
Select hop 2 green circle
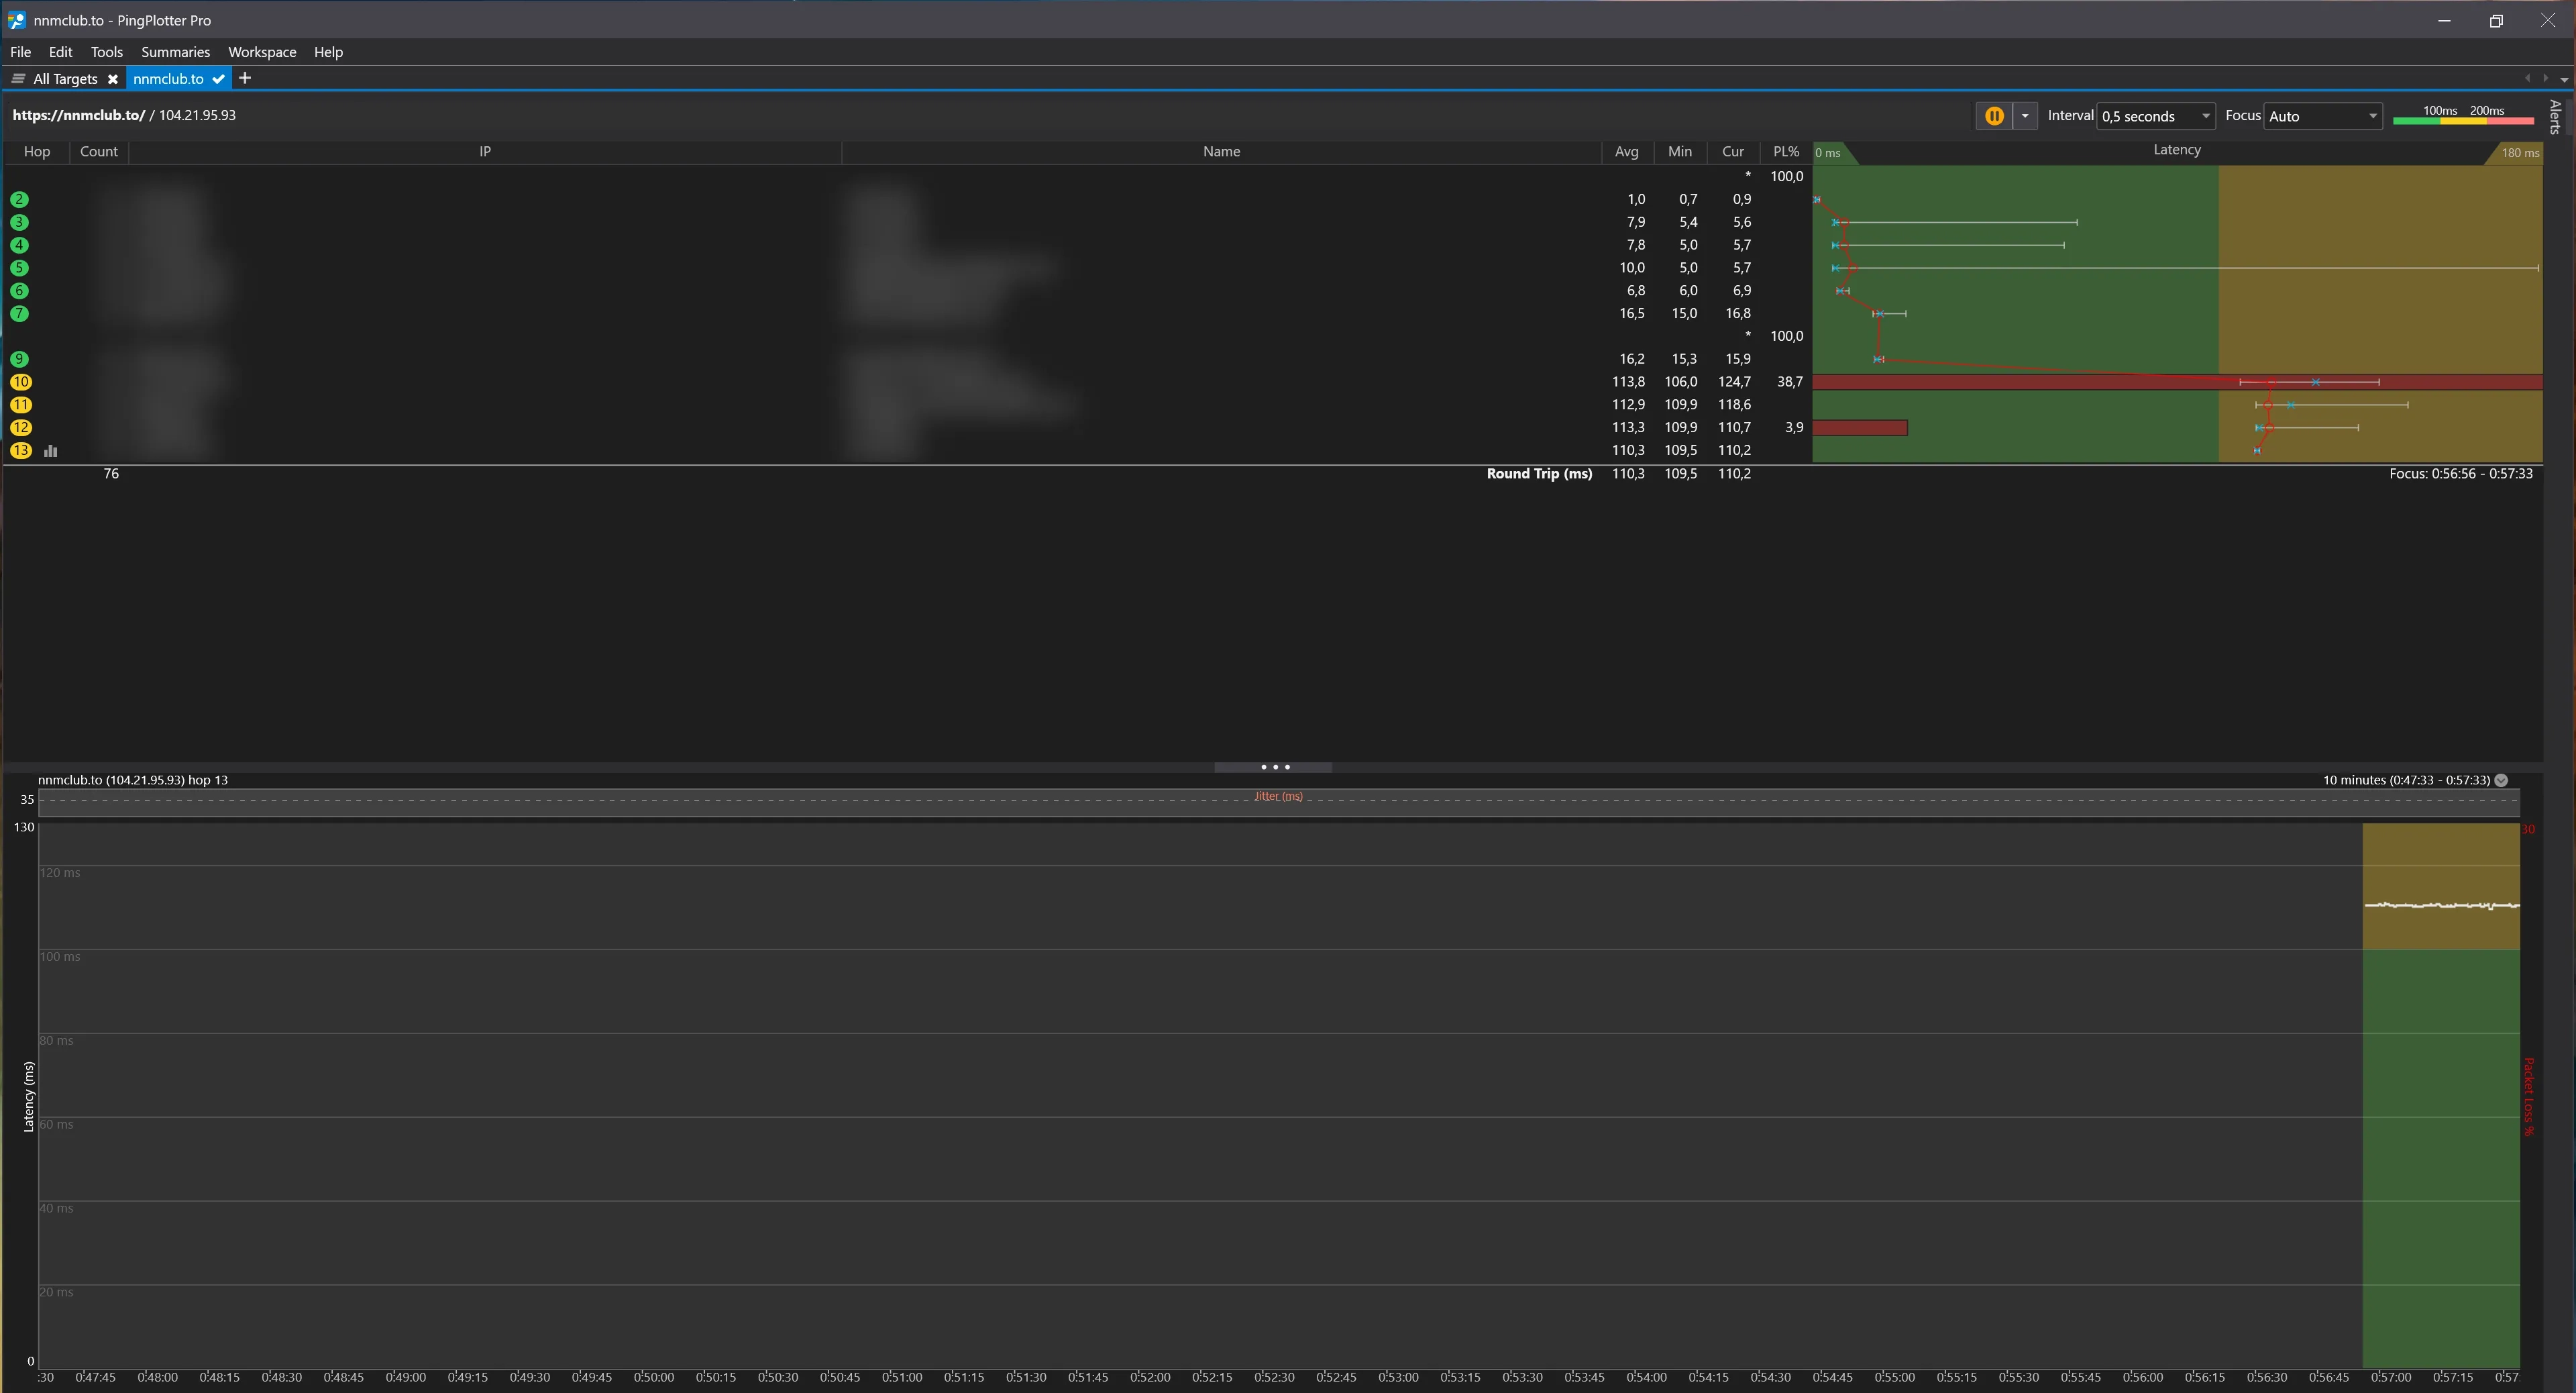coord(19,200)
